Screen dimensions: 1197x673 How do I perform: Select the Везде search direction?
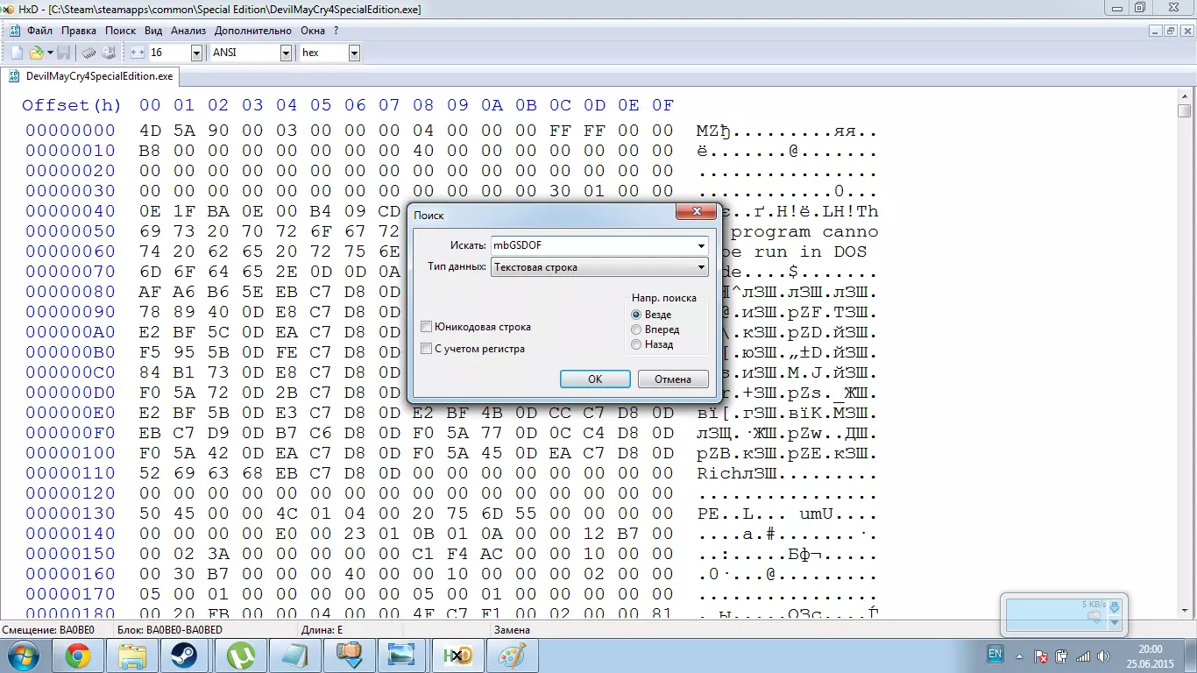(636, 315)
